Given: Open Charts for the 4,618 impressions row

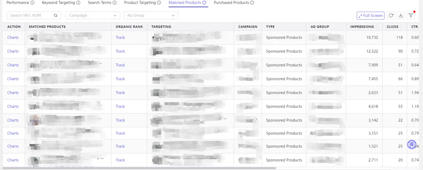Looking at the screenshot, I should click(x=13, y=106).
